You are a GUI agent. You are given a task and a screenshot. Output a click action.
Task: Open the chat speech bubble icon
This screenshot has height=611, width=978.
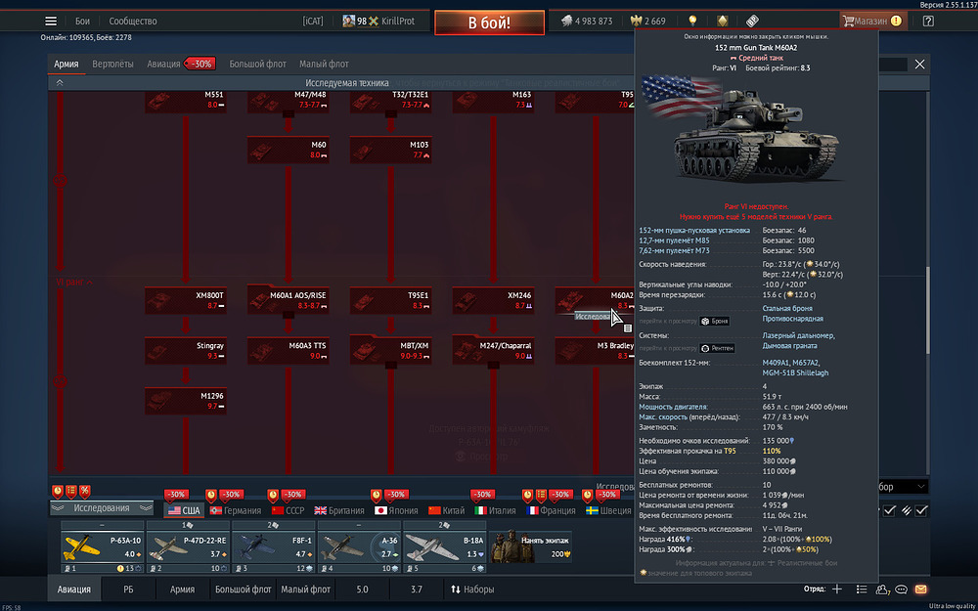[901, 589]
